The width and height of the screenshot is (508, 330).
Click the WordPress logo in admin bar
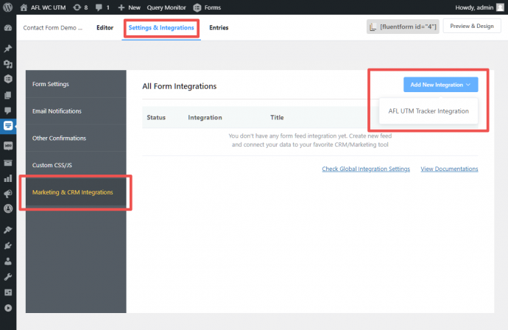8,7
